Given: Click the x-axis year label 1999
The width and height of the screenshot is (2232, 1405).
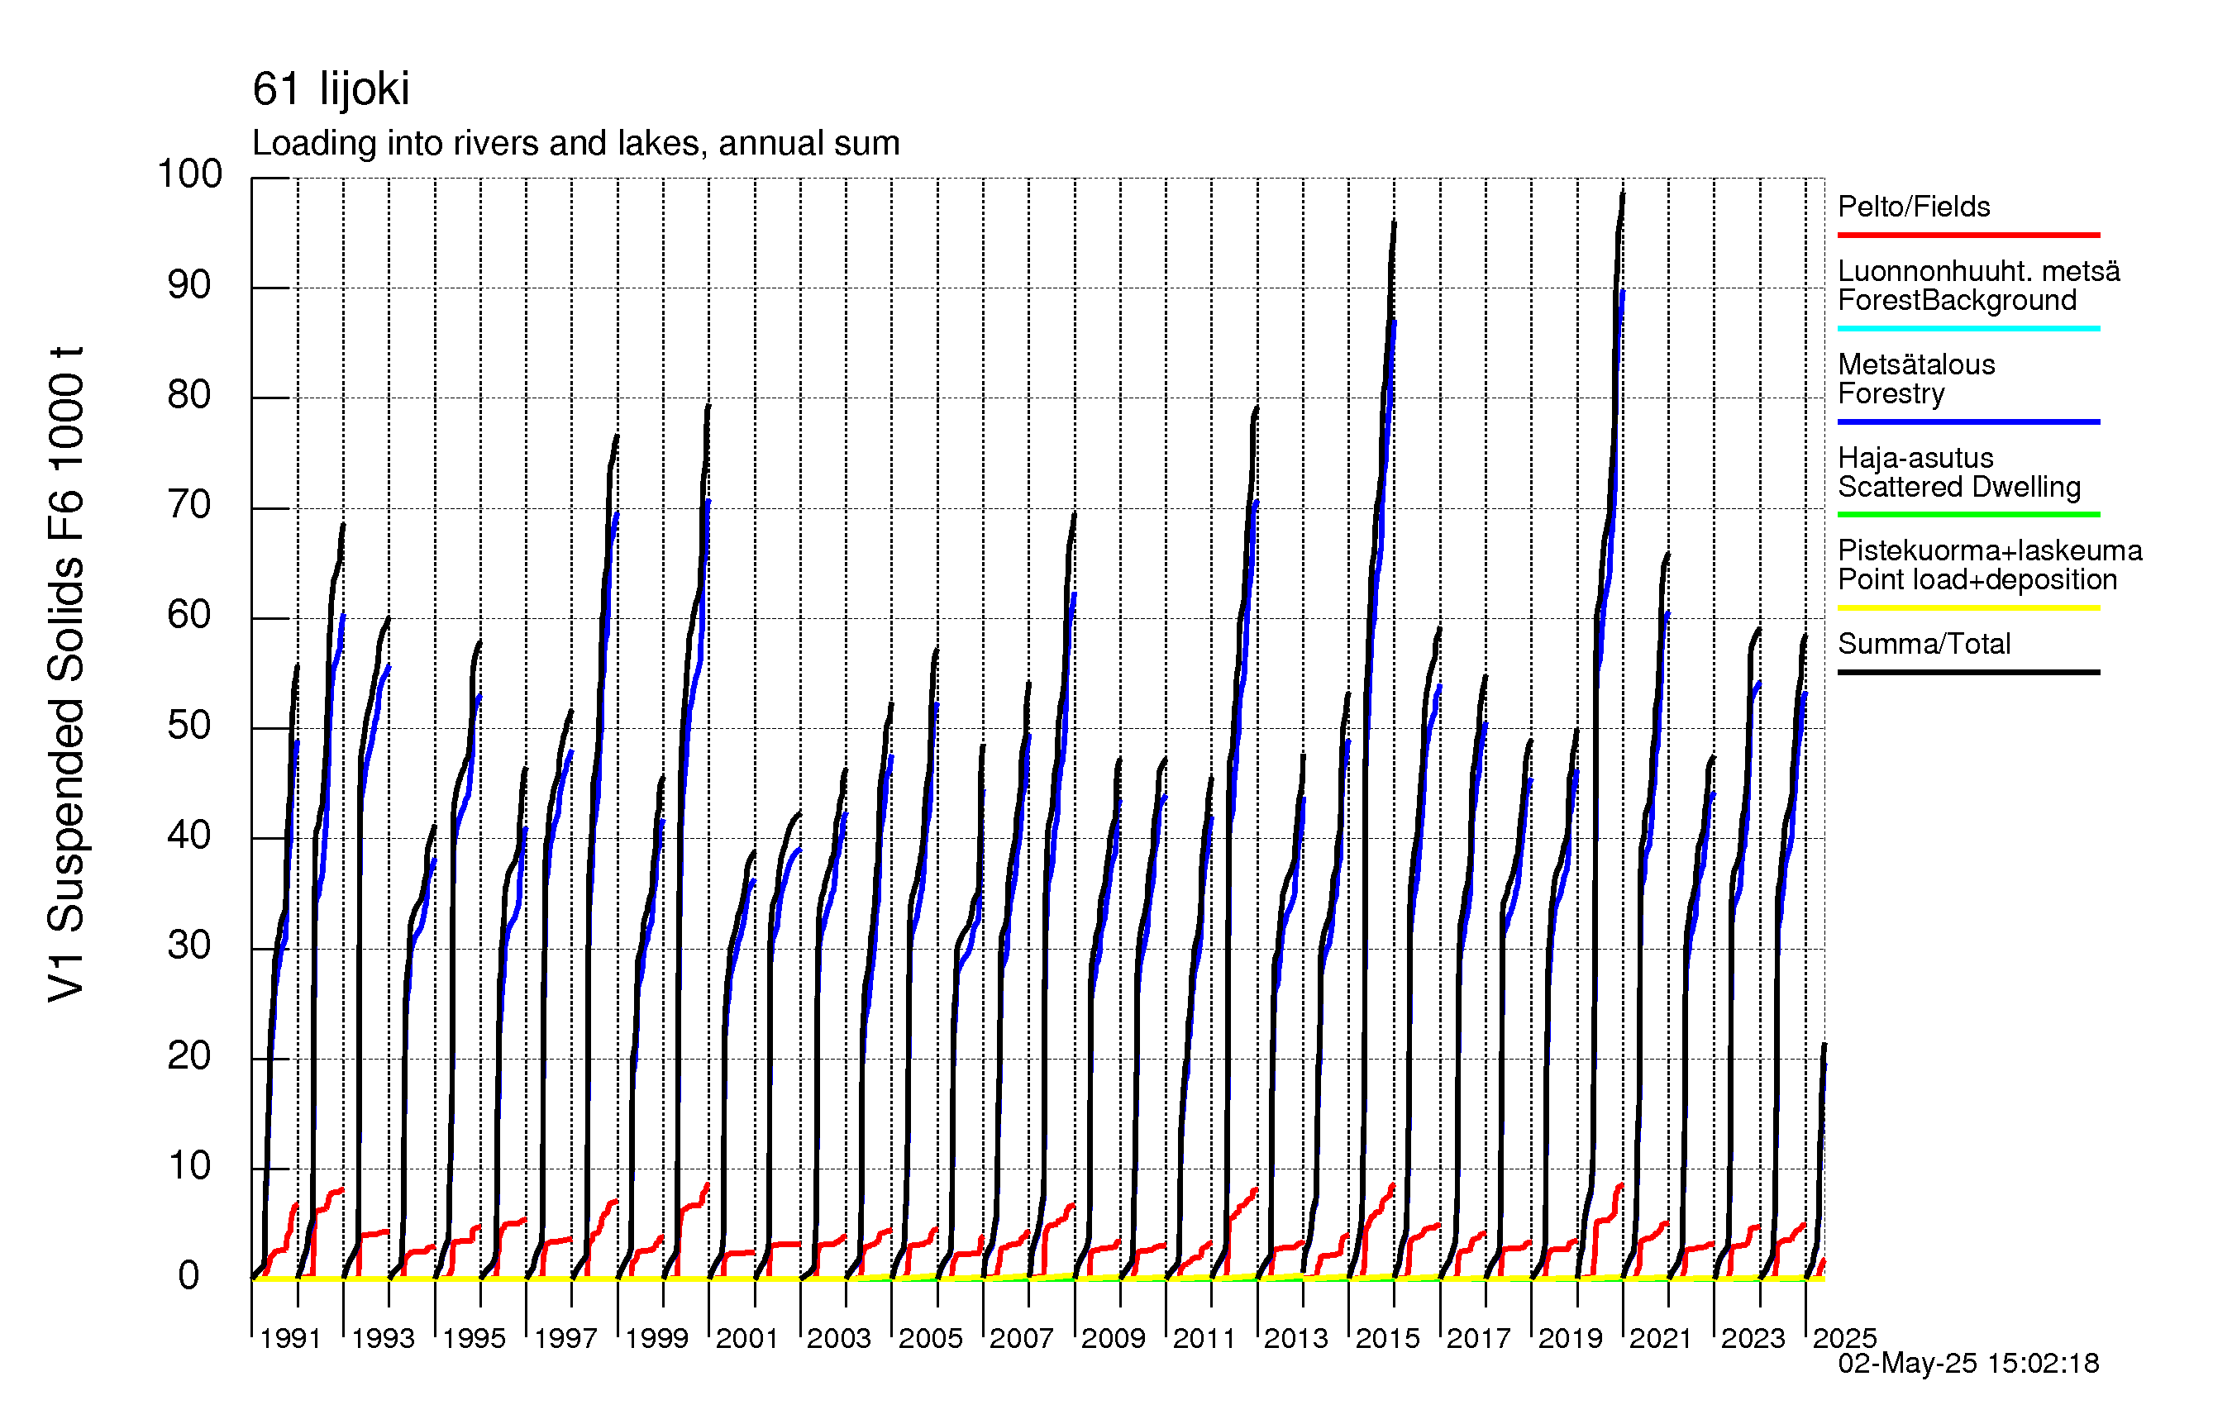Looking at the screenshot, I should point(657,1339).
